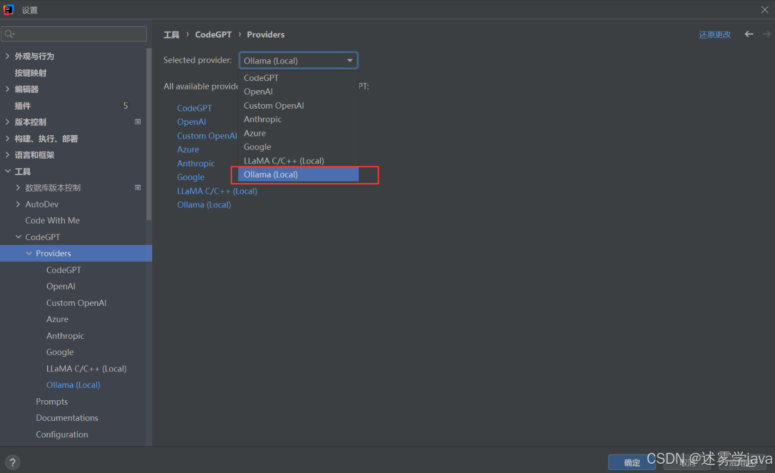The image size is (775, 473).
Task: Select LLaMA C/C++ (Local) in tree
Action: point(86,369)
